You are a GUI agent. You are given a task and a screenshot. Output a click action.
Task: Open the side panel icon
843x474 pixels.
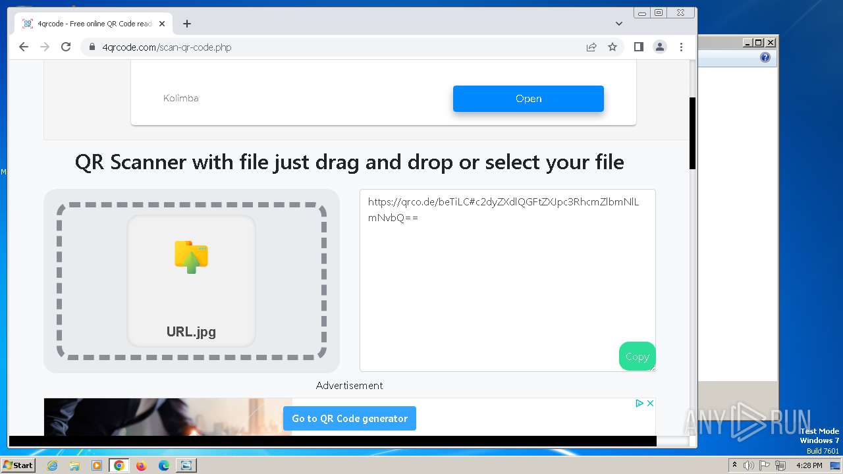[x=638, y=47]
